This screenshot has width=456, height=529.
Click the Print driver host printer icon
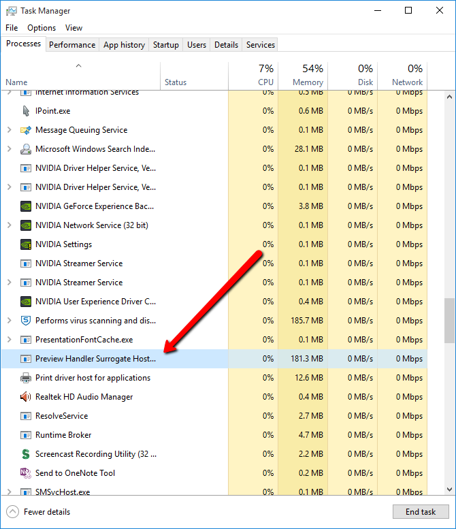click(x=26, y=378)
